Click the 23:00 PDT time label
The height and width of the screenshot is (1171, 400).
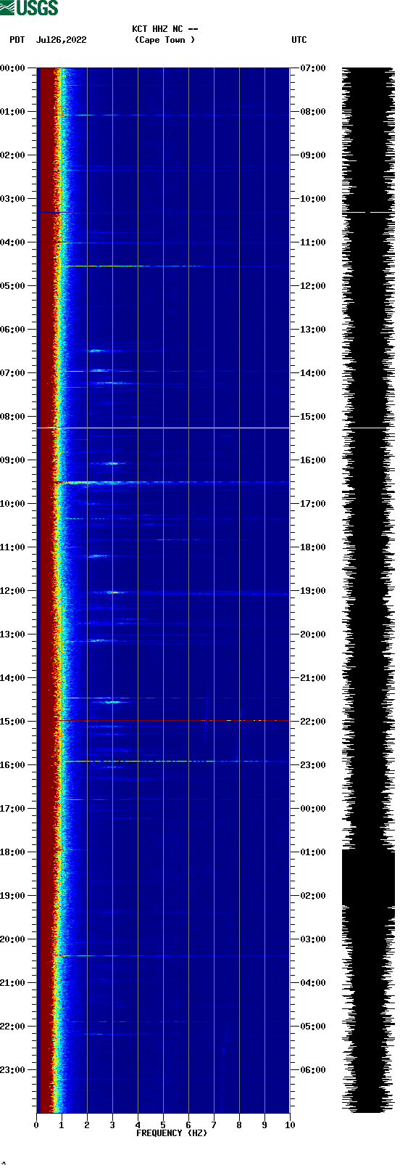[13, 1070]
